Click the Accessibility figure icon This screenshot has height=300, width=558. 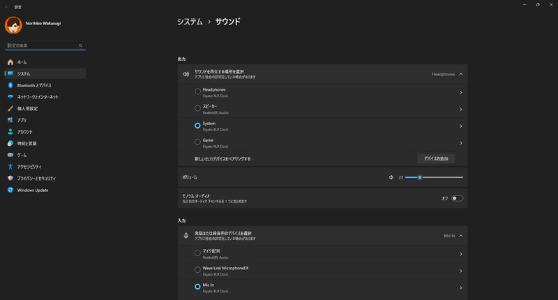(10, 167)
